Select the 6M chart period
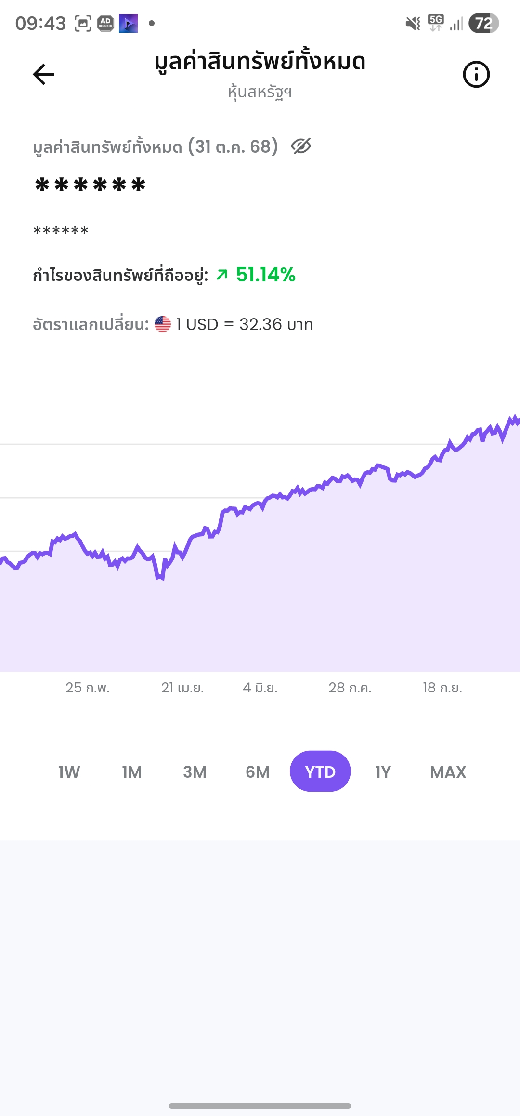 (x=258, y=772)
